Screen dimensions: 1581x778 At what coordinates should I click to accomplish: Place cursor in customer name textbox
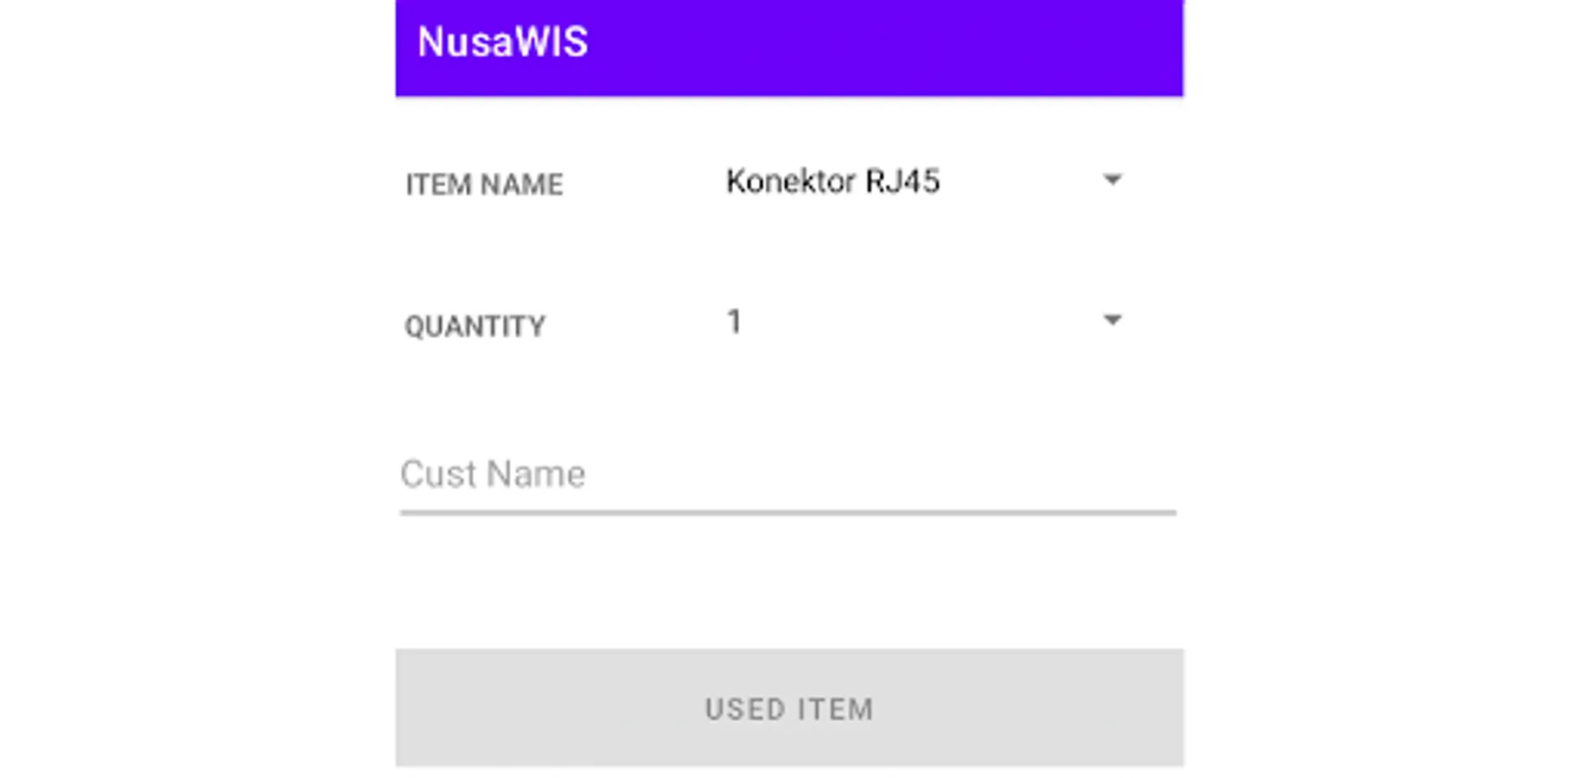click(787, 475)
